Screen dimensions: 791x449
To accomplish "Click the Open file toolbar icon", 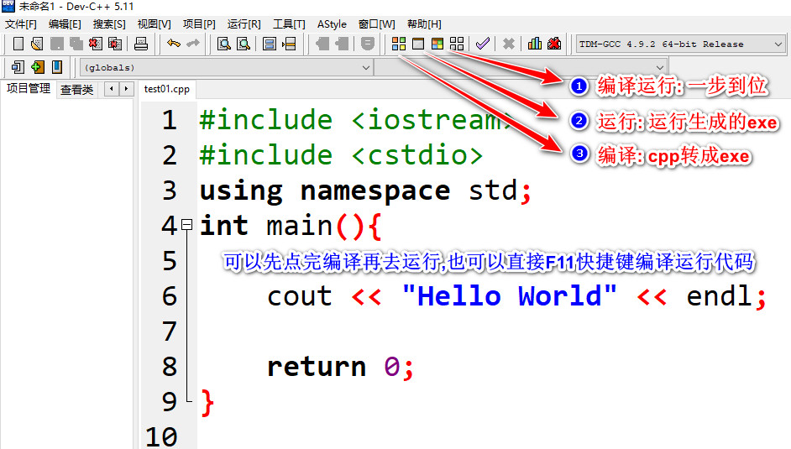I will click(x=37, y=44).
